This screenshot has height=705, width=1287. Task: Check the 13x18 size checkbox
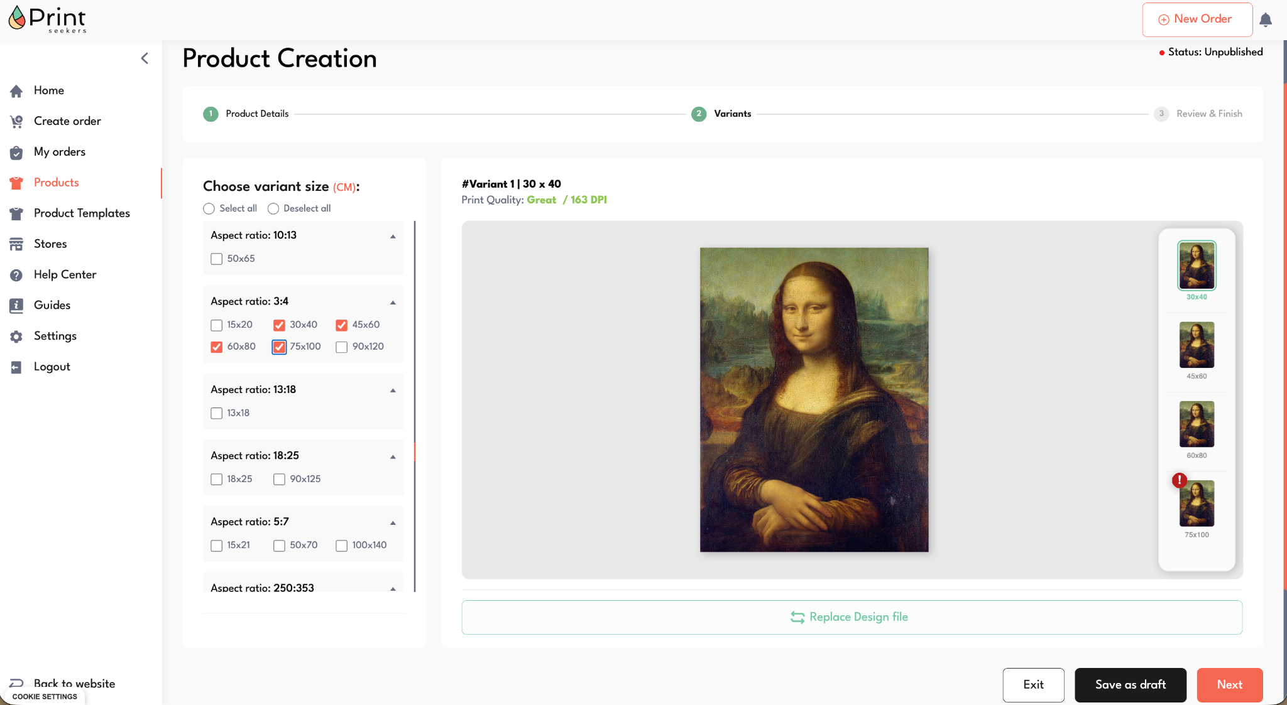[217, 413]
